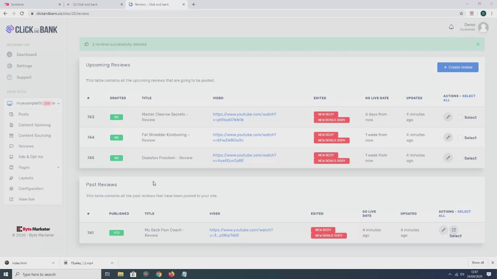Click the volume icon in system tray
This screenshot has width=497, height=279.
(x=462, y=274)
